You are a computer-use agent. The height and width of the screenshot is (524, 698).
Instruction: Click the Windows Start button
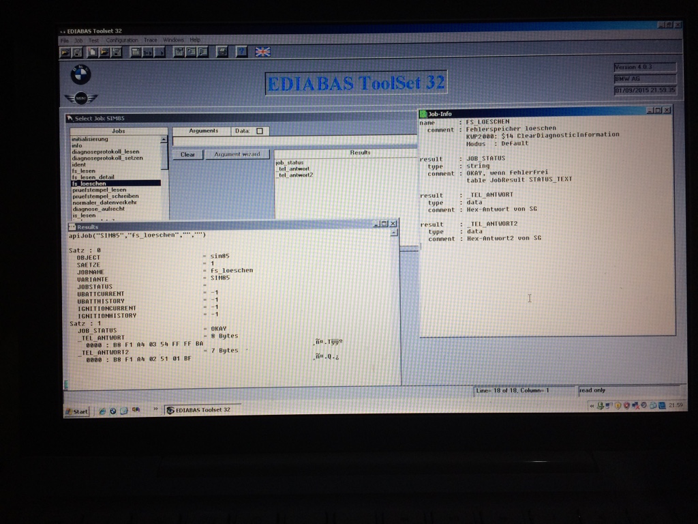pyautogui.click(x=77, y=411)
